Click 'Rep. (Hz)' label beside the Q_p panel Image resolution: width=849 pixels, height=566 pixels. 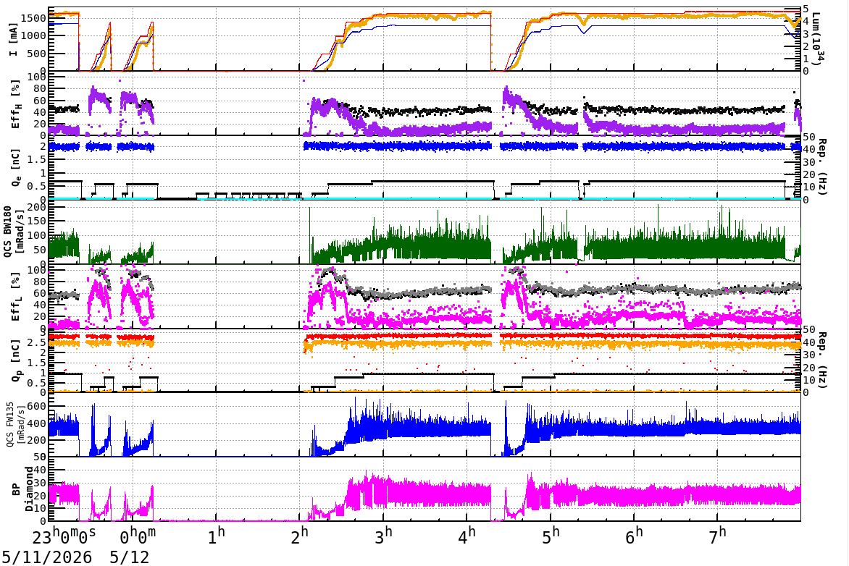[x=821, y=360]
